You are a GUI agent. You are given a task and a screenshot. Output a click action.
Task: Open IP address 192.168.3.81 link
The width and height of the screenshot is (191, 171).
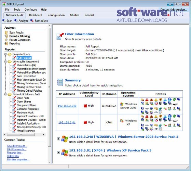pos(67,122)
